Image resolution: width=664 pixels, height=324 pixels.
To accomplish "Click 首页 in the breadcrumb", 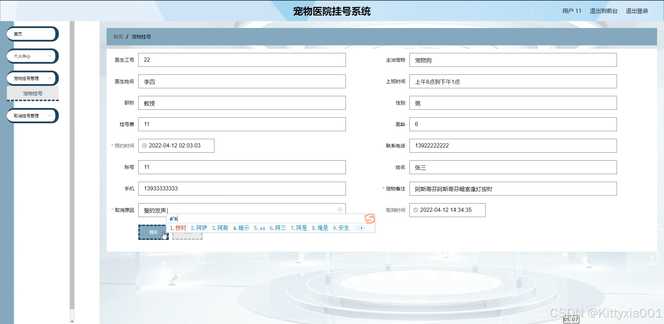I will point(118,37).
